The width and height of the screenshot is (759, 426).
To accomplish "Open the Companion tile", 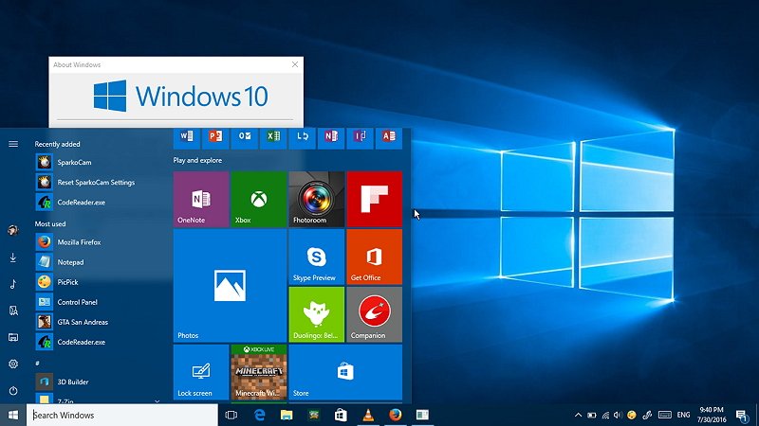I will point(374,314).
